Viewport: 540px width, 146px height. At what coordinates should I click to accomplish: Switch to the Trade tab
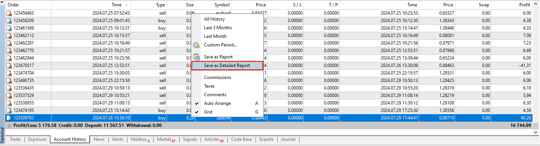(x=15, y=139)
